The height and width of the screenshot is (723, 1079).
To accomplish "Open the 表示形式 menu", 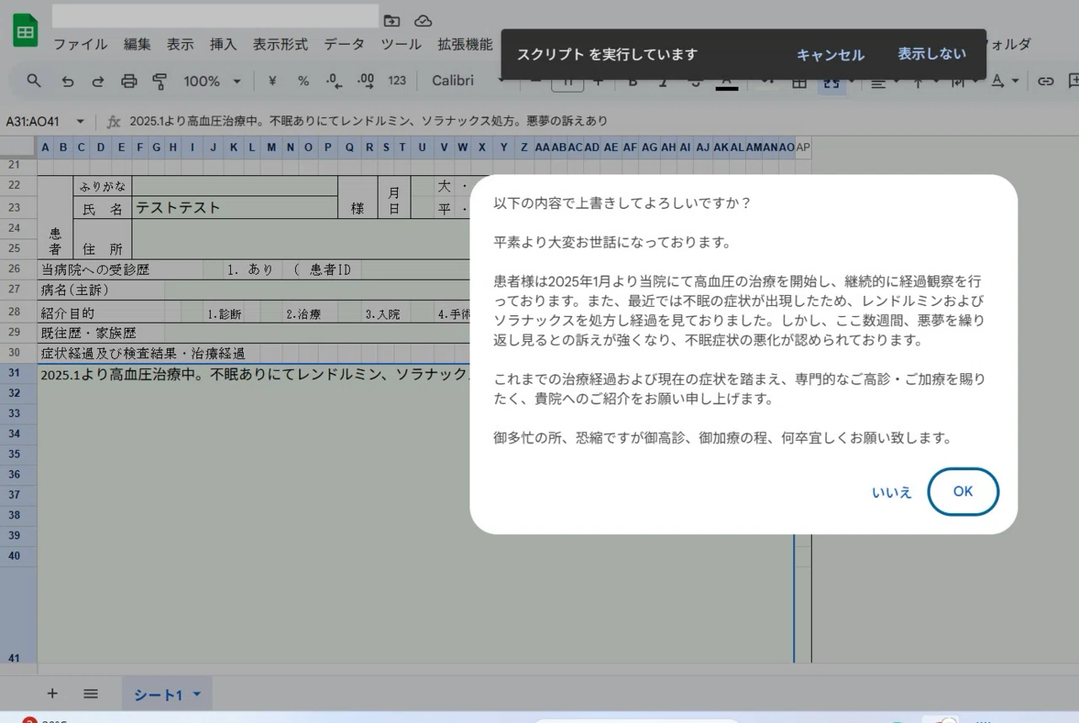I will (x=281, y=45).
